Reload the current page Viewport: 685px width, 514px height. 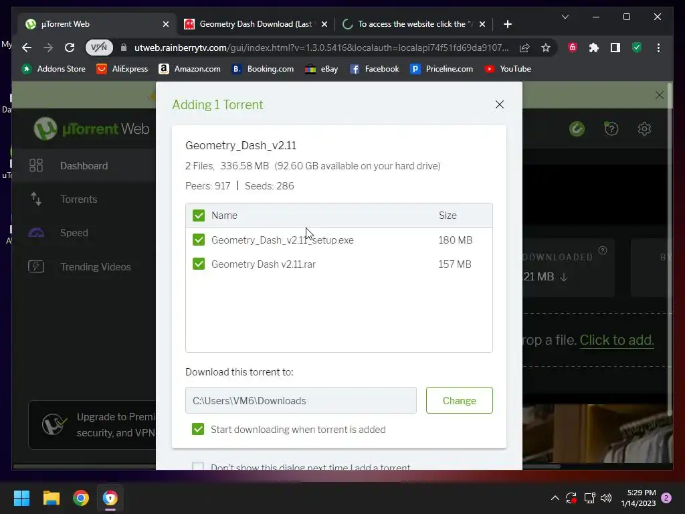coord(70,48)
